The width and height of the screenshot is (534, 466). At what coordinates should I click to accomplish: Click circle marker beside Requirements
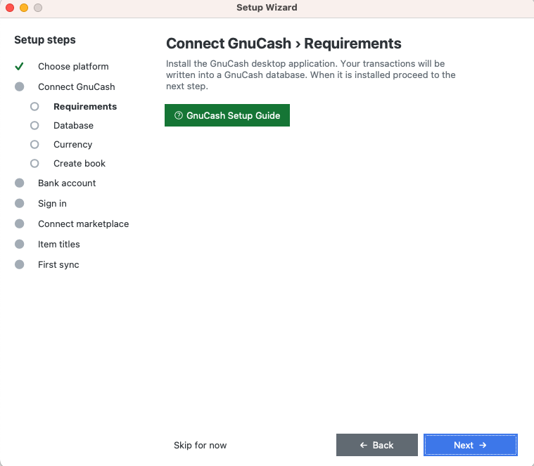click(34, 106)
